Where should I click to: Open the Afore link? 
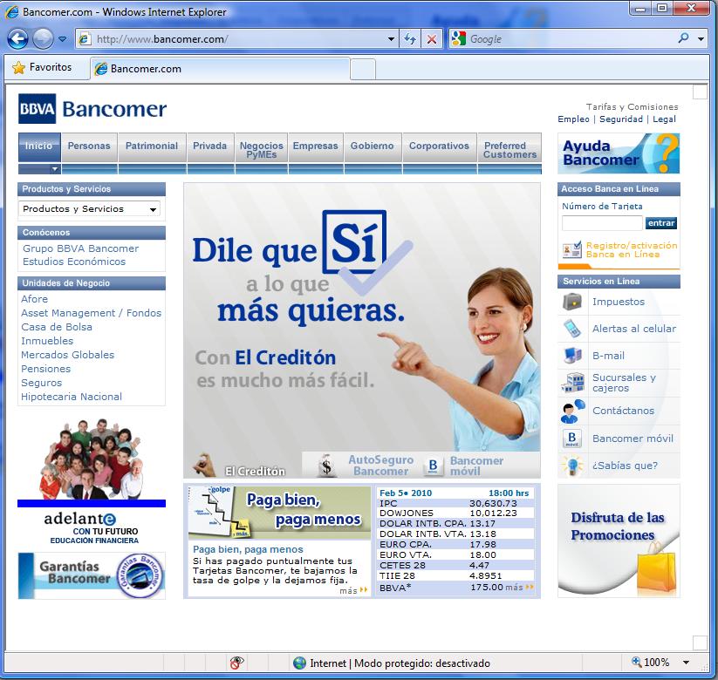[x=34, y=299]
